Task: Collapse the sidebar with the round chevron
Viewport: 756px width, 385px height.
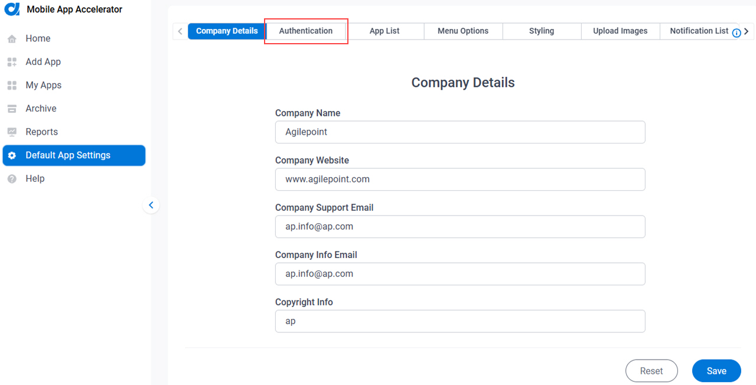Action: [x=151, y=205]
